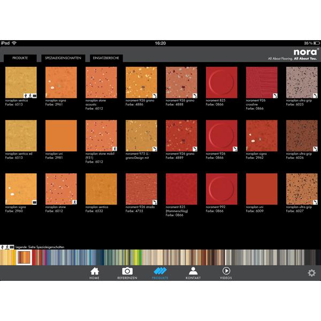The width and height of the screenshot is (321, 321).
Task: Select the Produkte icon in bottom bar
Action: pos(160,273)
